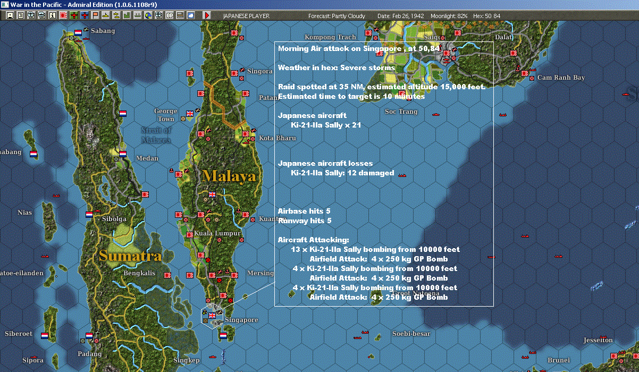Click the info 'i' toolbar icon

pyautogui.click(x=52, y=15)
